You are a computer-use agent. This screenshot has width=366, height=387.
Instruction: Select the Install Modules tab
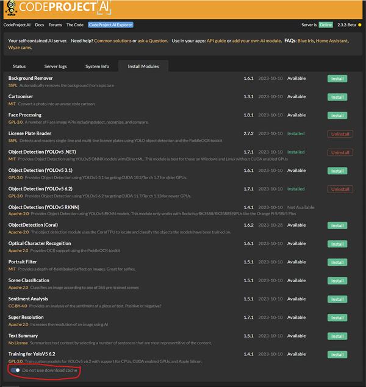pyautogui.click(x=143, y=66)
